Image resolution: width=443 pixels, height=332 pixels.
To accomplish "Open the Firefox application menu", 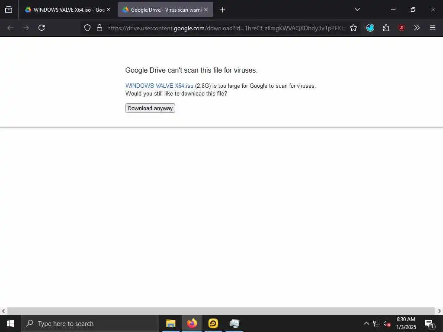I will pos(433,28).
